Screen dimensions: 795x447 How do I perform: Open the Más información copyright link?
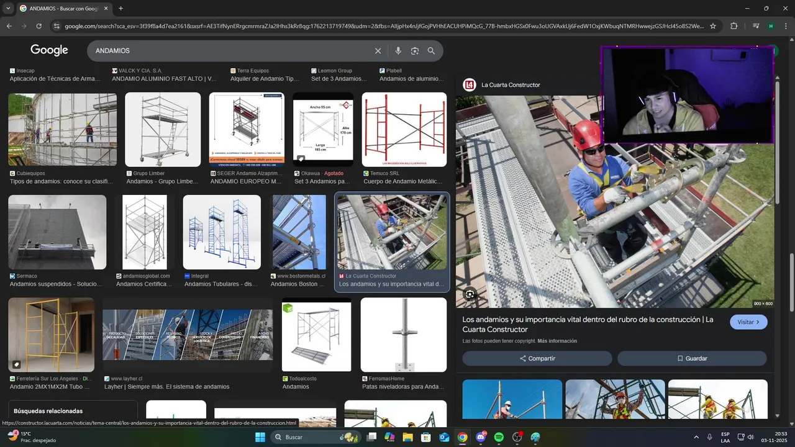[557, 341]
